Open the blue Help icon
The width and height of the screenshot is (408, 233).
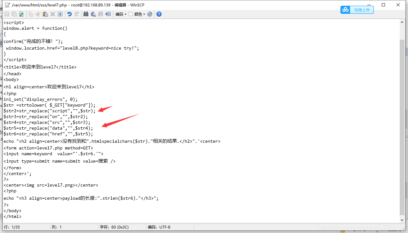click(159, 14)
